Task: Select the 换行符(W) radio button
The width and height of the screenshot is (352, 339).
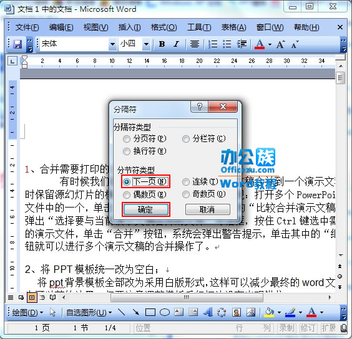Action: [127, 151]
